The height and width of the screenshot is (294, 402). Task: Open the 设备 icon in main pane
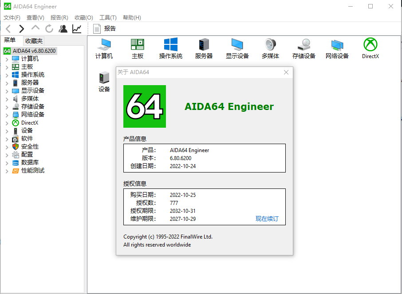104,82
